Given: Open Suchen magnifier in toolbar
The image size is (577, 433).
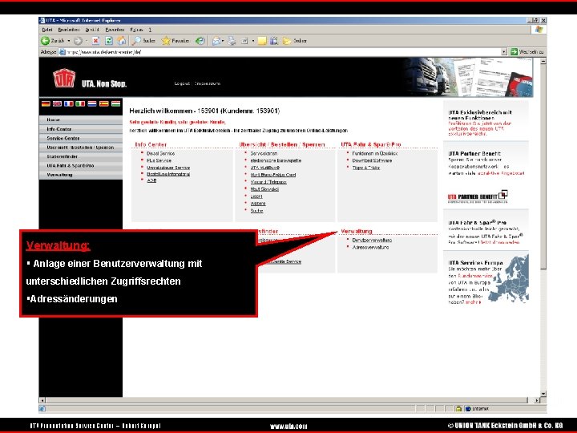Looking at the screenshot, I should (x=144, y=41).
